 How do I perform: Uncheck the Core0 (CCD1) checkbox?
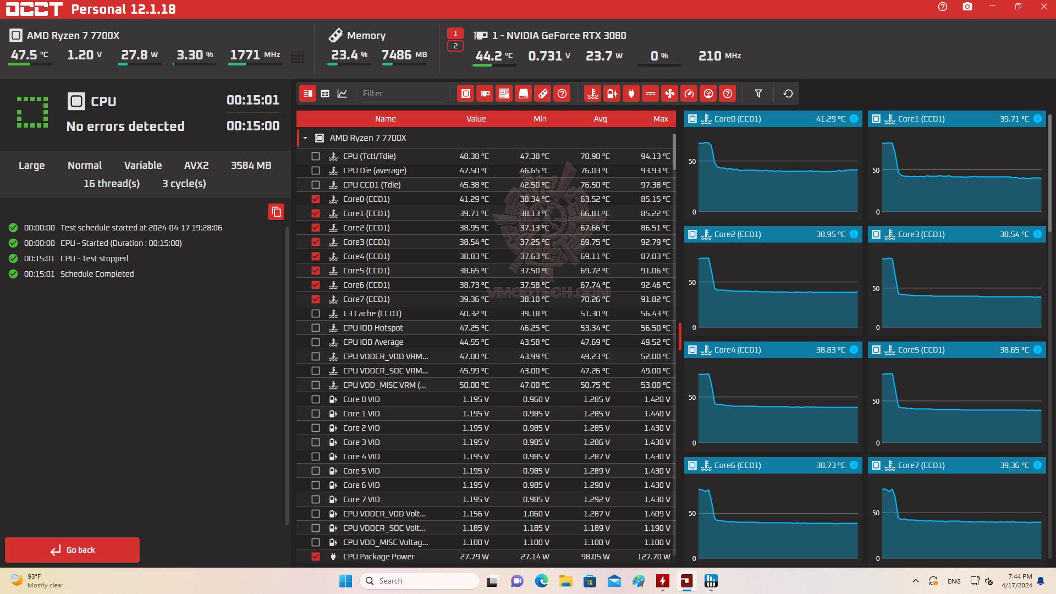point(316,199)
